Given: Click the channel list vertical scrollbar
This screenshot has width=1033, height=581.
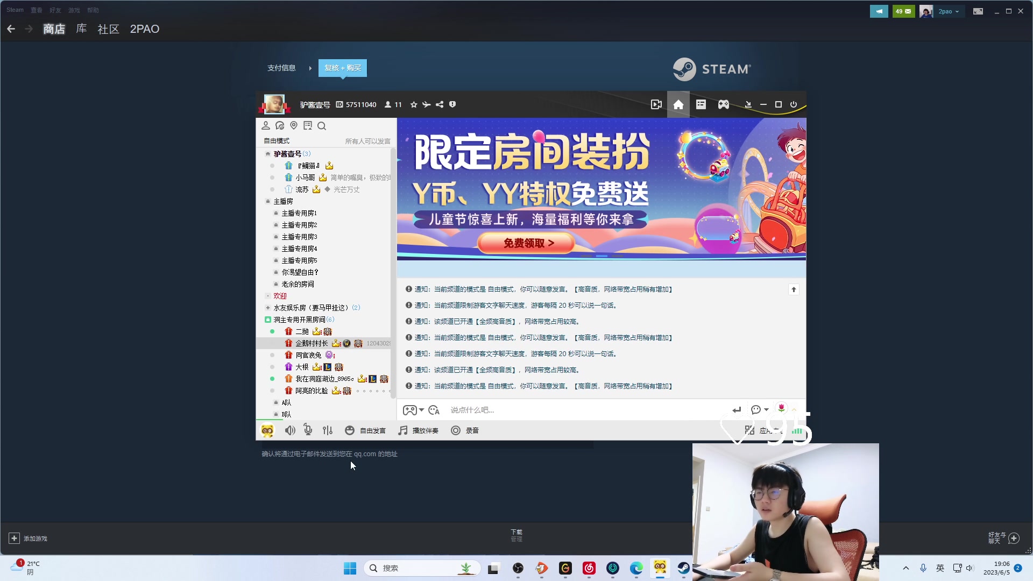Looking at the screenshot, I should (393, 274).
